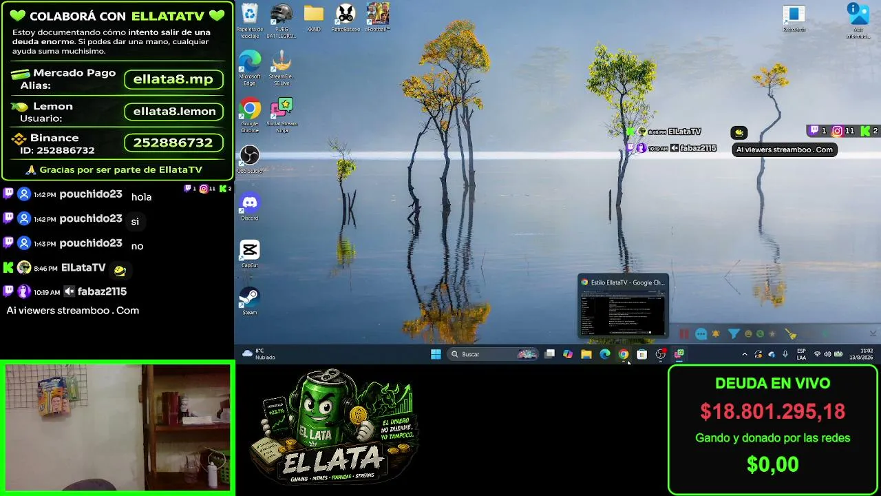
Task: Open Microsoft Store from the taskbar
Action: point(642,354)
